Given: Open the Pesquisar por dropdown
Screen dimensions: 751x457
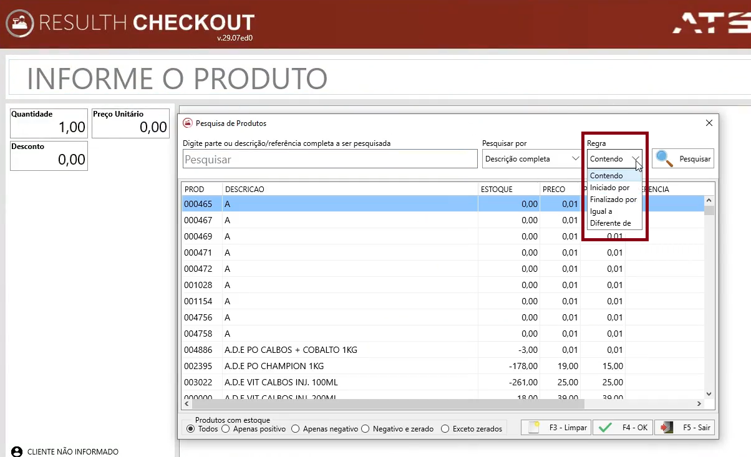Looking at the screenshot, I should 533,159.
